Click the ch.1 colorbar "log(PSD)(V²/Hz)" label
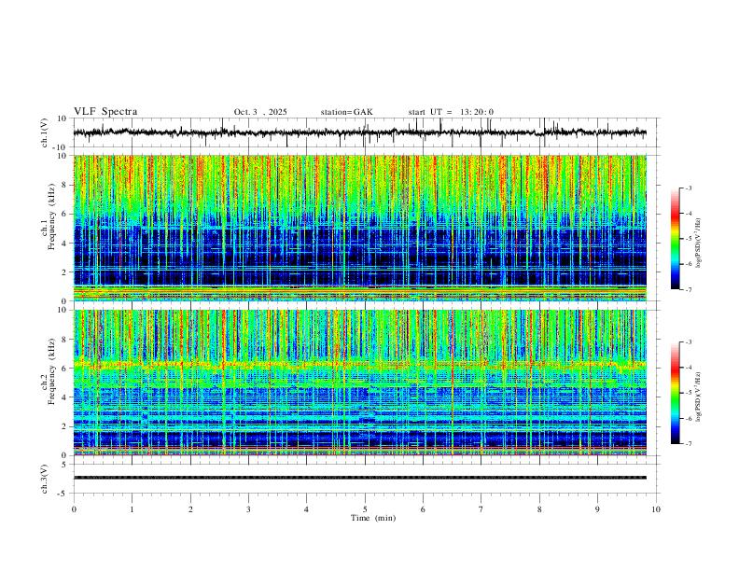The image size is (739, 571). click(699, 244)
